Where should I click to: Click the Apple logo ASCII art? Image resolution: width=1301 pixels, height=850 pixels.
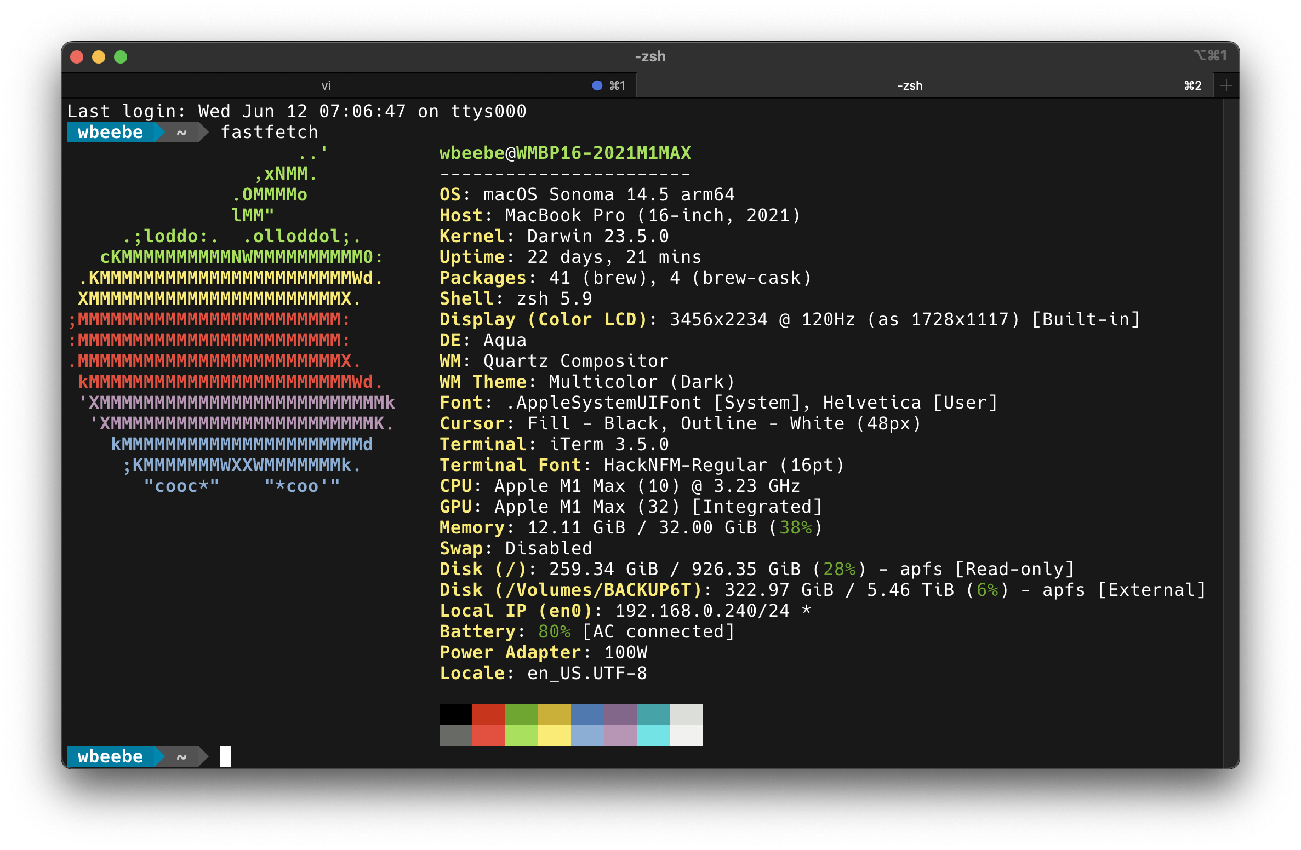pos(231,319)
